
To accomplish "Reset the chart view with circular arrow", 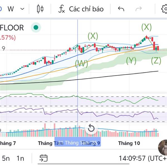I will pyautogui.click(x=91, y=128).
